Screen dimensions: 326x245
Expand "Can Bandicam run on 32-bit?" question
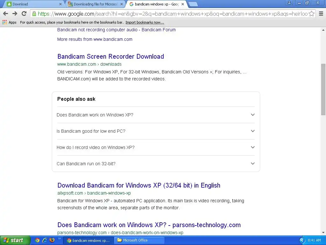coord(156,164)
